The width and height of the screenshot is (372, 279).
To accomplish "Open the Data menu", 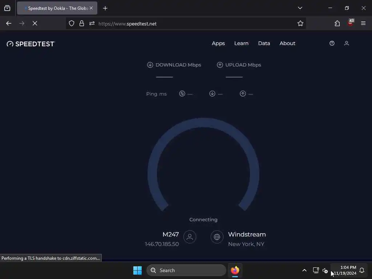I will 264,44.
